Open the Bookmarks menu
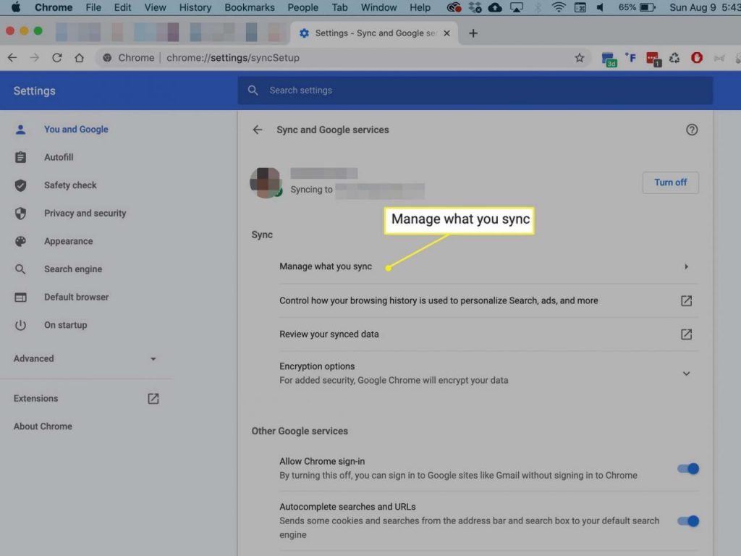741x556 pixels. pos(250,7)
